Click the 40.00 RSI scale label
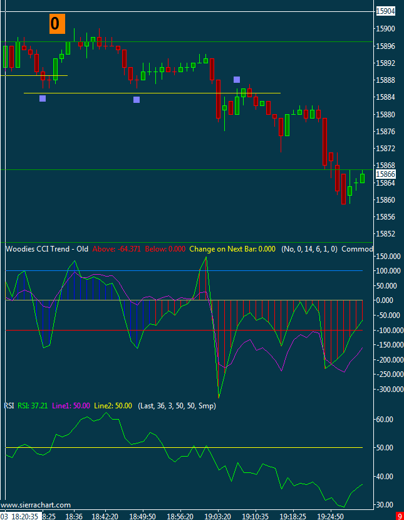Image resolution: width=404 pixels, height=520 pixels. (x=386, y=476)
